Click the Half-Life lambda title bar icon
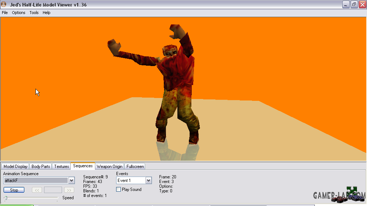This screenshot has width=367, height=206. point(4,4)
